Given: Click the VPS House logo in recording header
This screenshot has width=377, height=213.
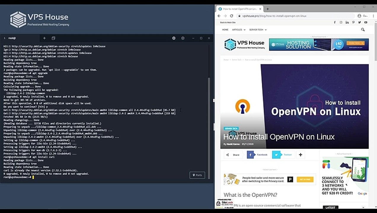Looking at the screenshot, I should [x=39, y=20].
